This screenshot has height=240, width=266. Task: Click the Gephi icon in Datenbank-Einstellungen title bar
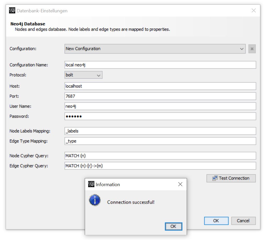pos(12,10)
